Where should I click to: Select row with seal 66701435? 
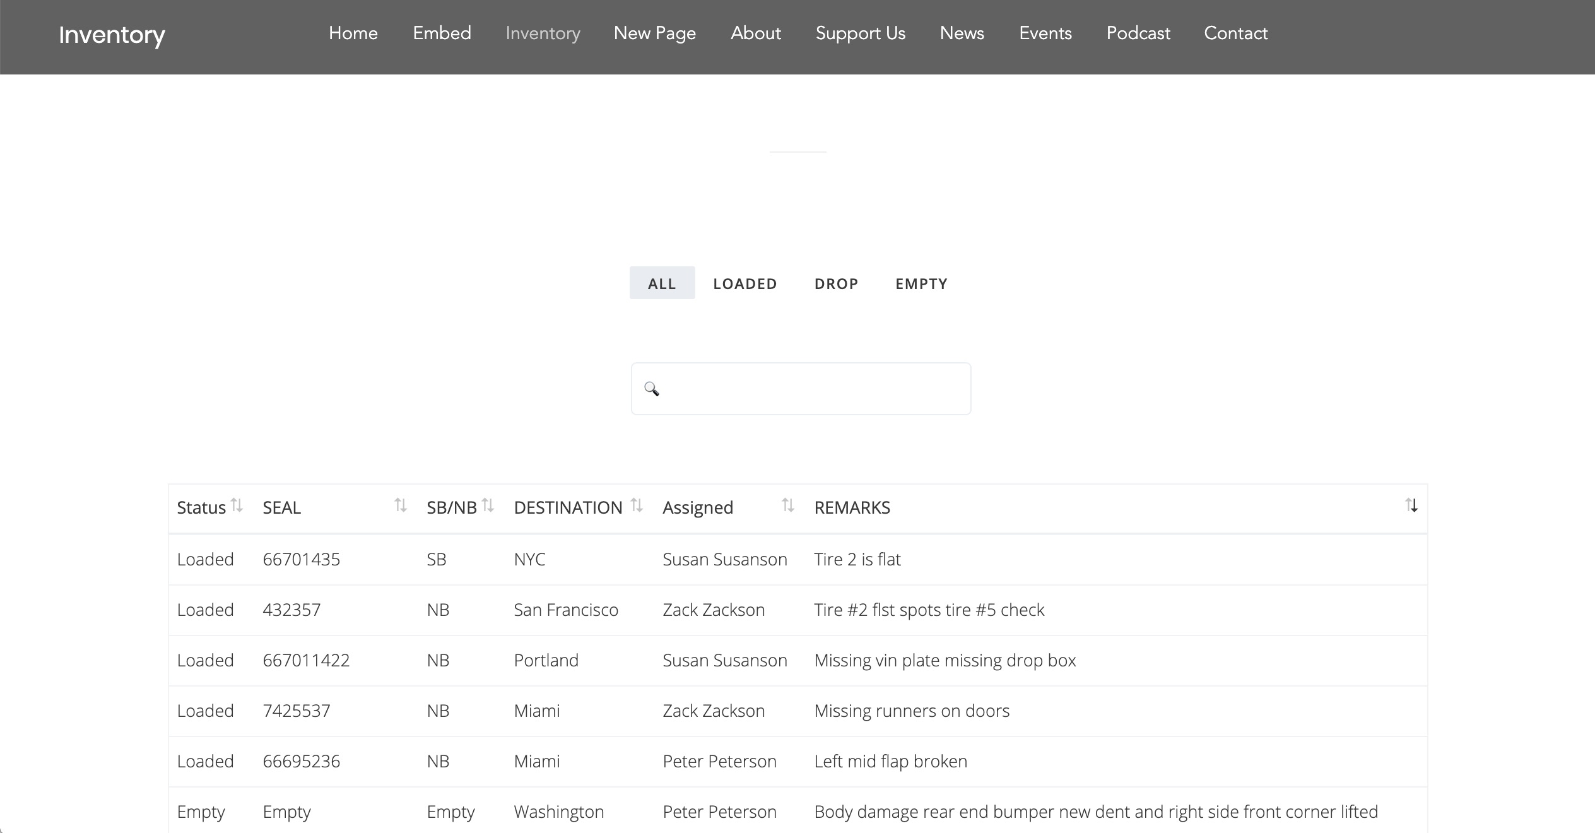click(x=302, y=560)
